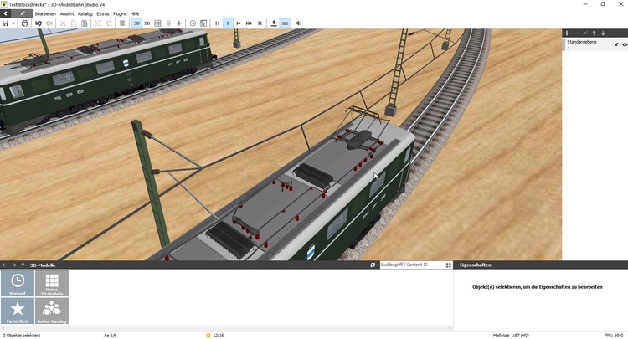Click the back arrow above the toolbar

[x=5, y=13]
